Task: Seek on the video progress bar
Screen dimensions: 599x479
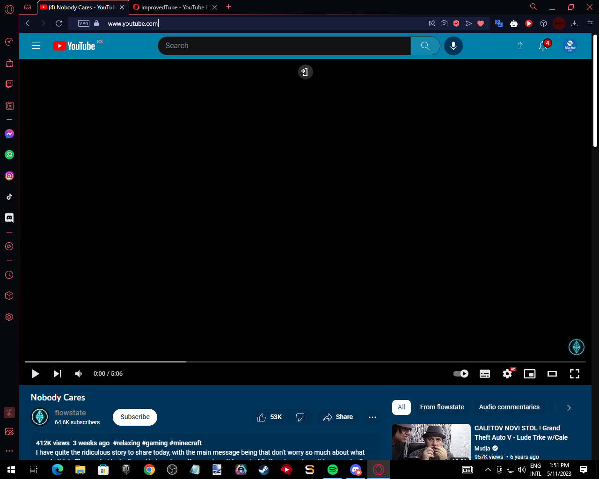Action: [305, 362]
